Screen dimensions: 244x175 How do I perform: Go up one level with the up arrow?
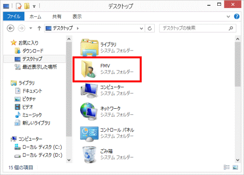pos(39,29)
